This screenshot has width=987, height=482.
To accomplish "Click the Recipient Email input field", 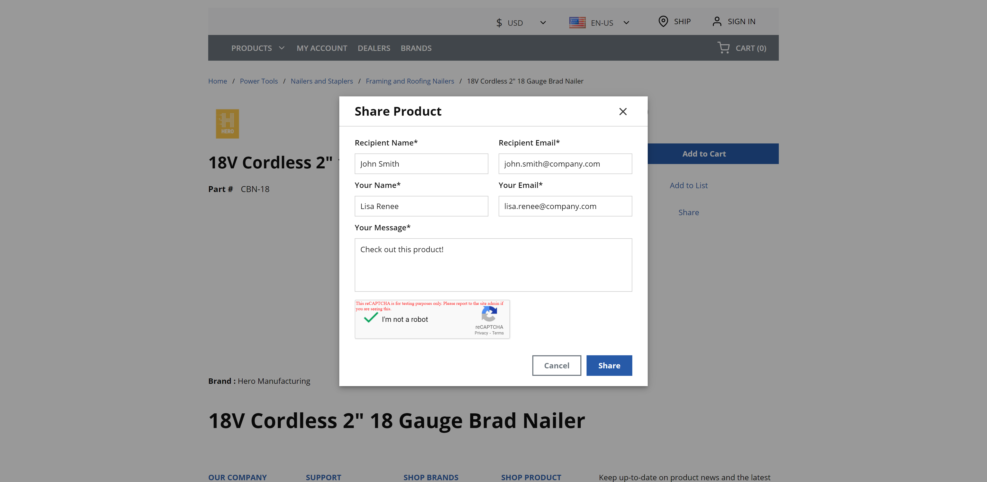I will pos(565,164).
